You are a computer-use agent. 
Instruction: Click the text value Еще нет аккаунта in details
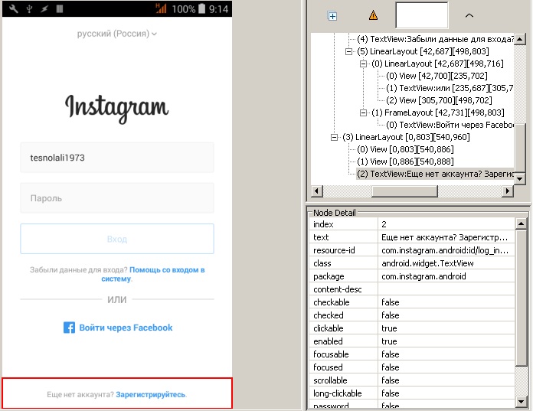(444, 237)
